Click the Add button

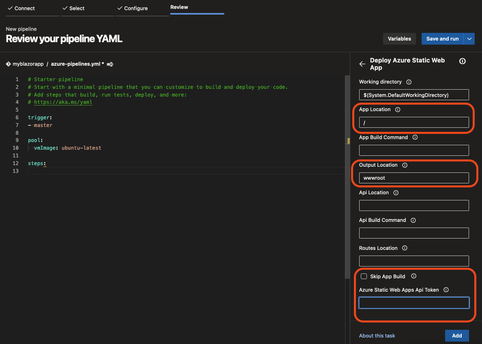[x=457, y=336]
